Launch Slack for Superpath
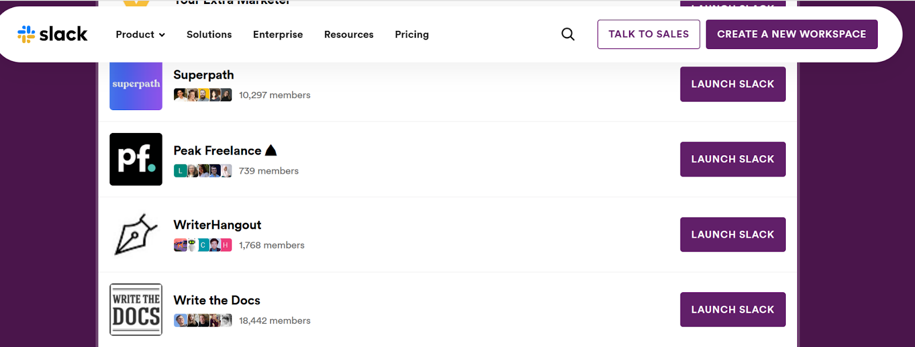Viewport: 915px width, 347px height. (733, 84)
